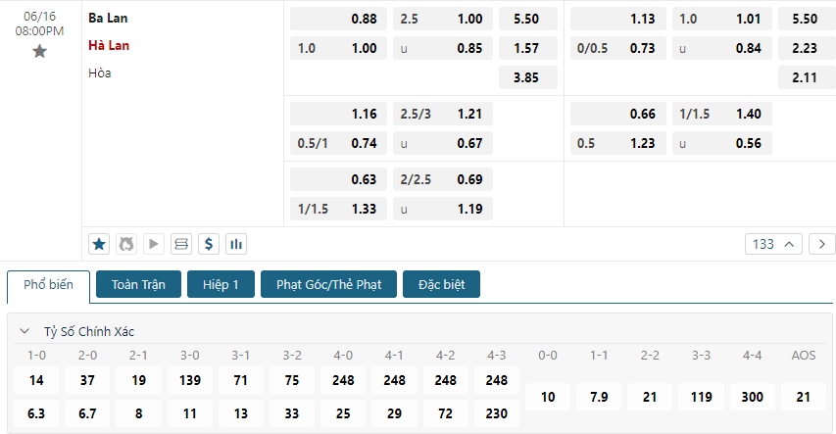Open the Toàn Trận tab

[138, 285]
